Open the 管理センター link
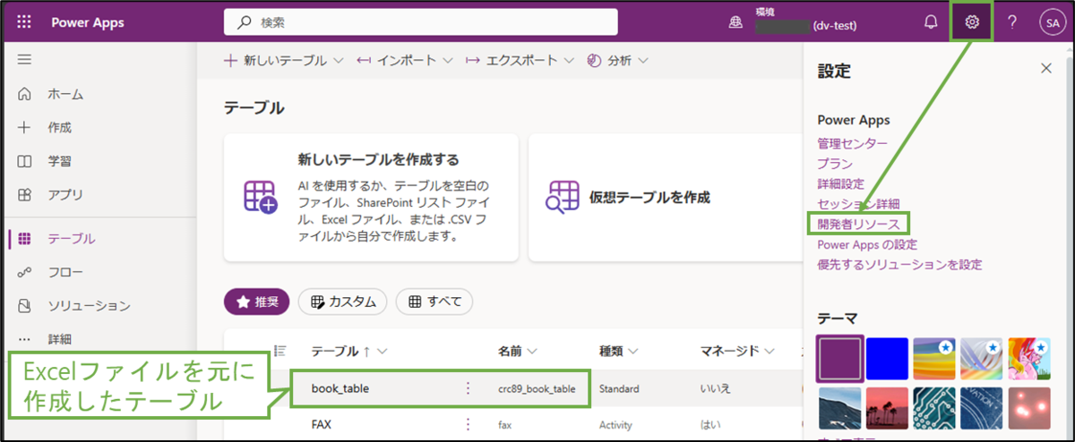 (x=853, y=143)
